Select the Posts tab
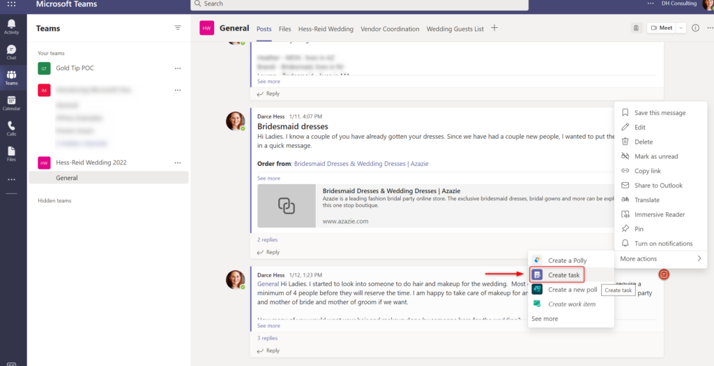This screenshot has height=366, width=714. pos(264,29)
